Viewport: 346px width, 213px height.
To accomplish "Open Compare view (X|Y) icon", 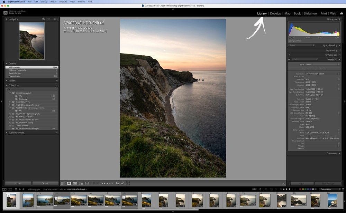I will (75, 183).
